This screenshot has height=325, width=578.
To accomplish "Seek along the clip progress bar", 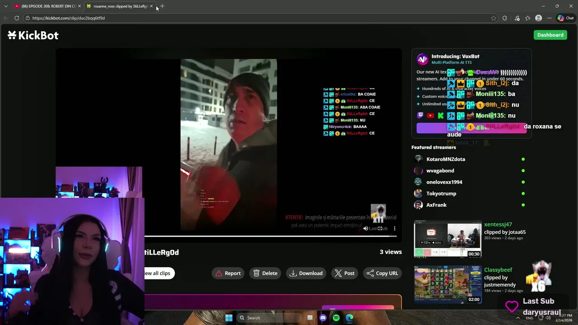I will click(x=271, y=236).
